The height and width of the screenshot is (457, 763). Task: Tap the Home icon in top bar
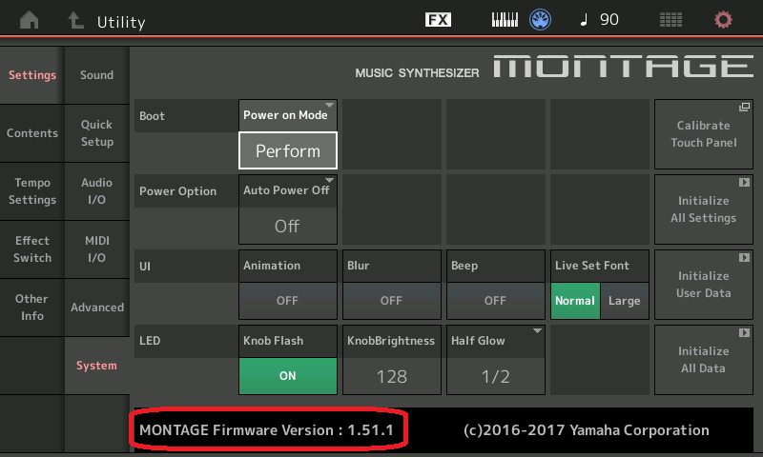[31, 20]
